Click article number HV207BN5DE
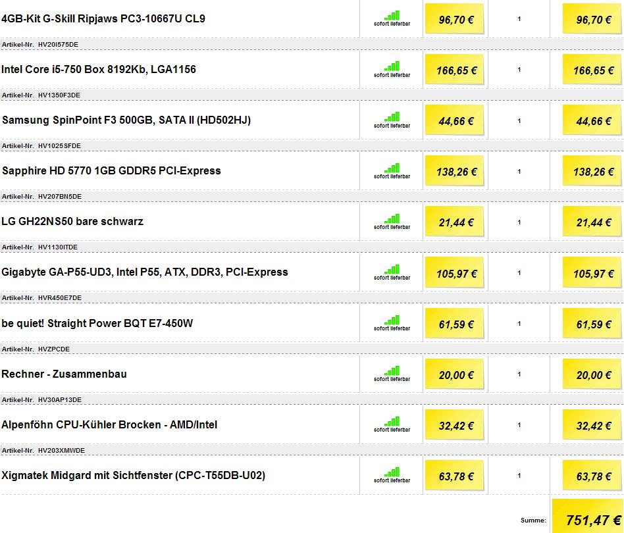624x533 pixels. (60, 197)
